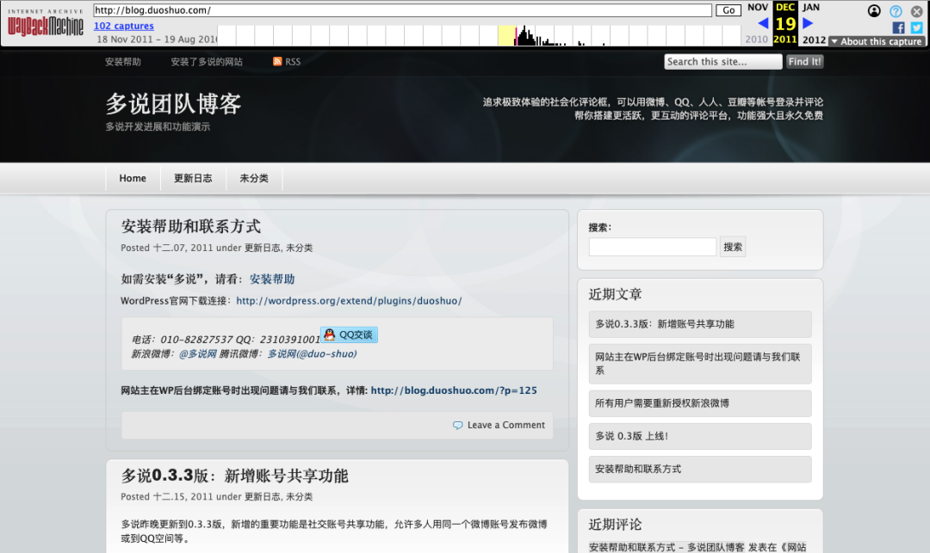The height and width of the screenshot is (553, 930).
Task: Open Wayback user account icon
Action: [874, 11]
